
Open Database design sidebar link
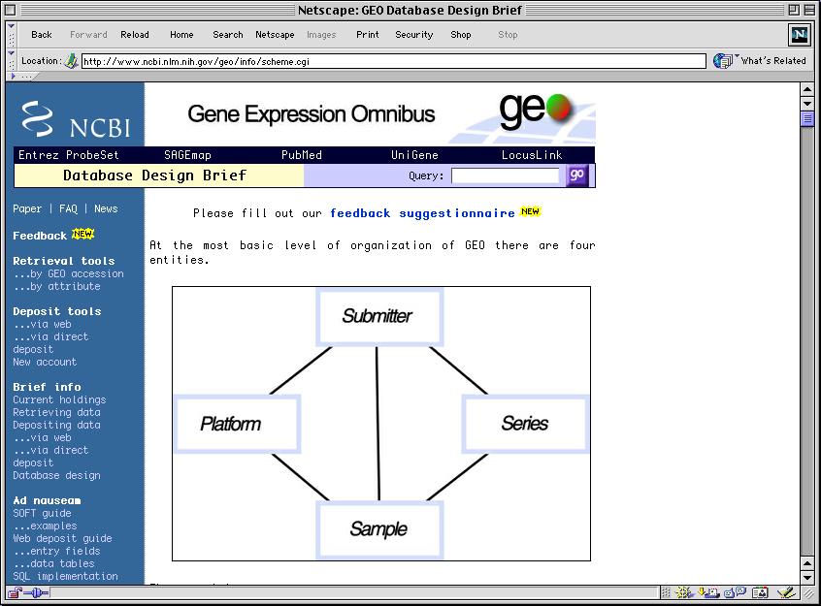(x=56, y=475)
